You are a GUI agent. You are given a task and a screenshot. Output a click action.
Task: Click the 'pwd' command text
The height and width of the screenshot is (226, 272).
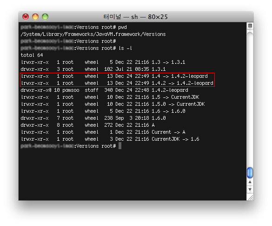[122, 27]
